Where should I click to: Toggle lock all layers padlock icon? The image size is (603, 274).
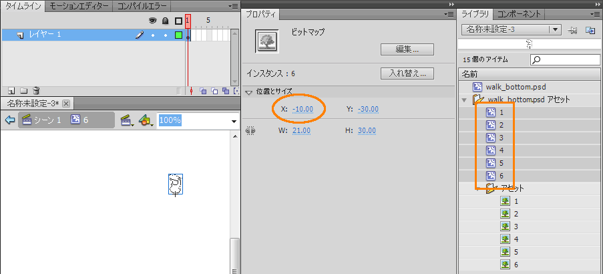tap(165, 21)
